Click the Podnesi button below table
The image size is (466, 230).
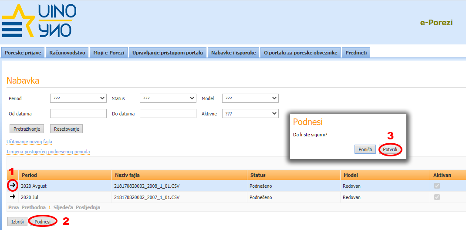tap(43, 222)
